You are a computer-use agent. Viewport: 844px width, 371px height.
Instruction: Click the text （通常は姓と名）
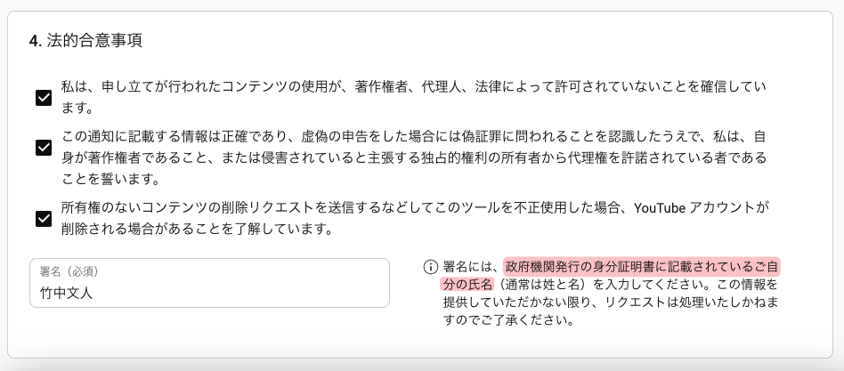(x=545, y=285)
